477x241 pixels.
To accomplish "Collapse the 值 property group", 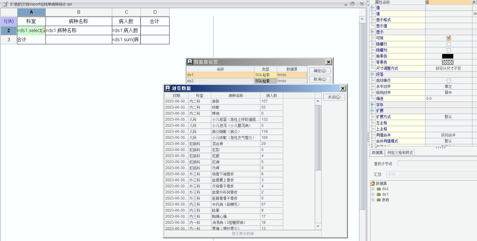I will coord(372,8).
